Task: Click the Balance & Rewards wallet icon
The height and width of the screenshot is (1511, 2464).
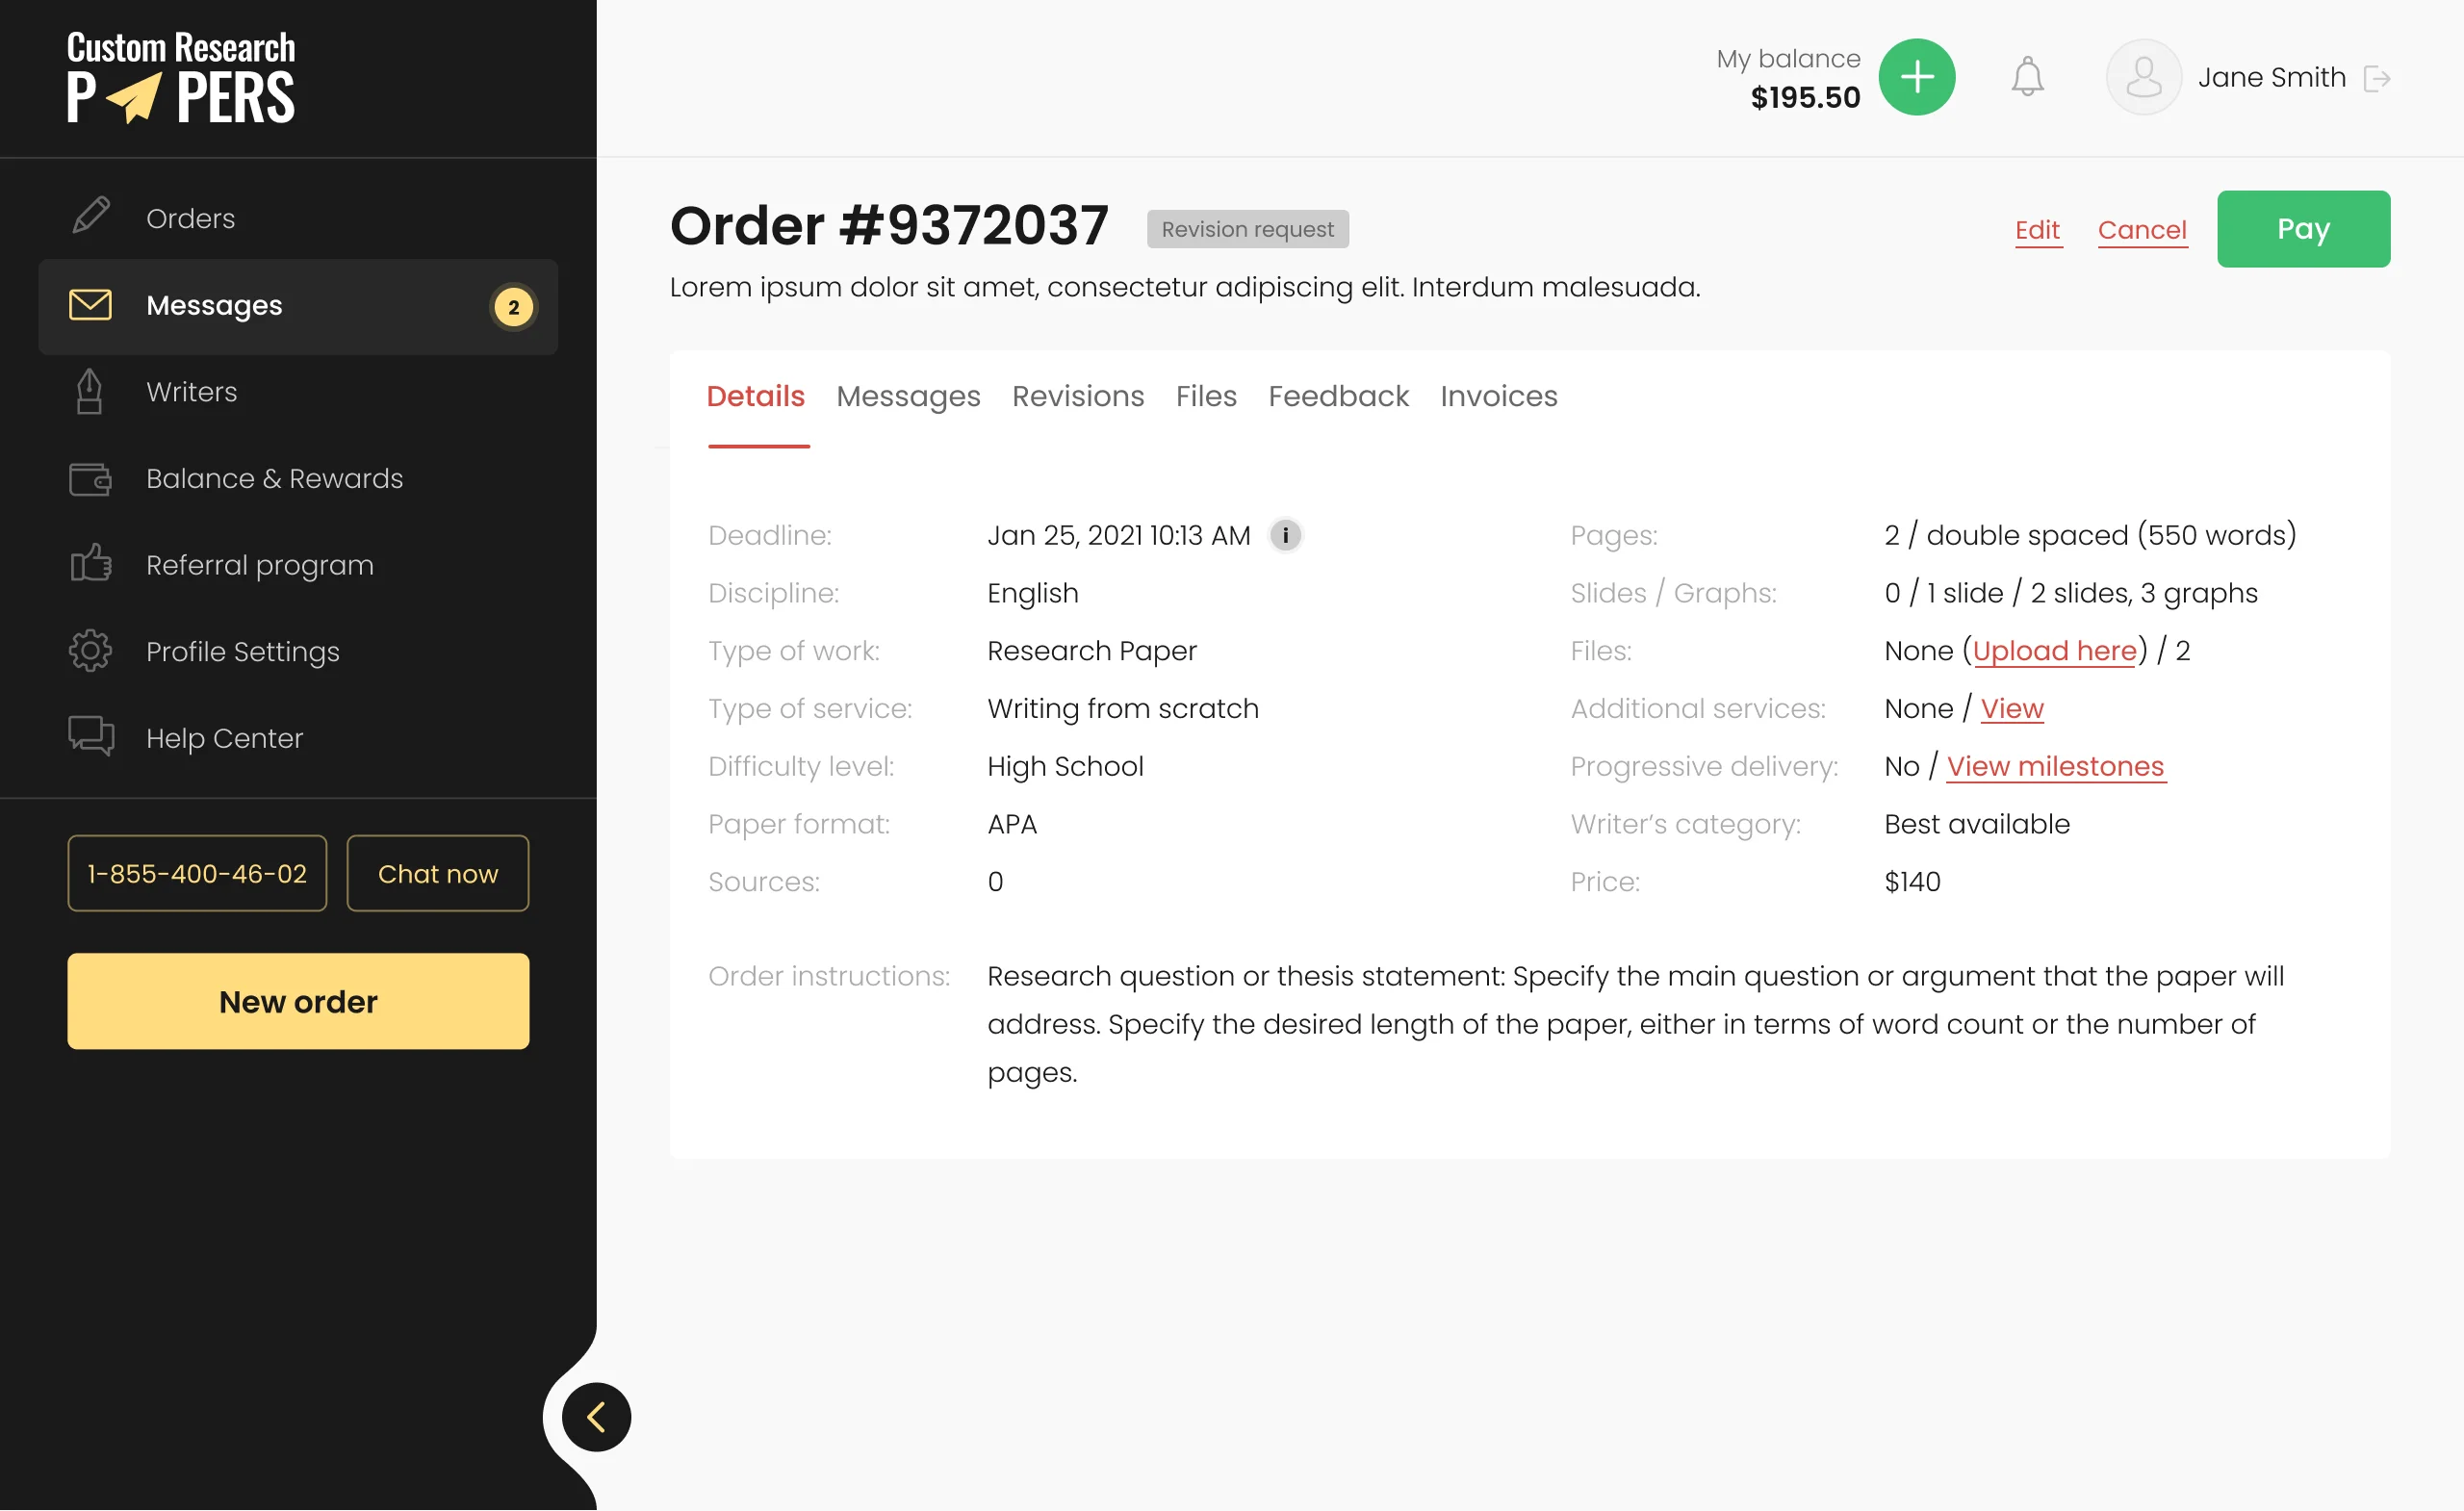Action: 90,479
